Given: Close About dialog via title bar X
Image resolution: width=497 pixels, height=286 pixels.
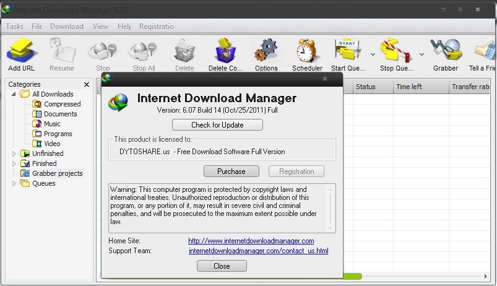Looking at the screenshot, I should tap(325, 79).
